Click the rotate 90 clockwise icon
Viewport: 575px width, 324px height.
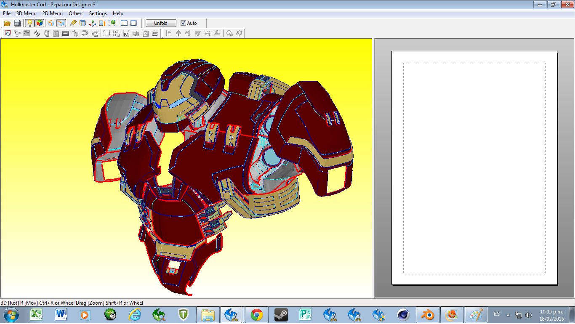tap(239, 33)
